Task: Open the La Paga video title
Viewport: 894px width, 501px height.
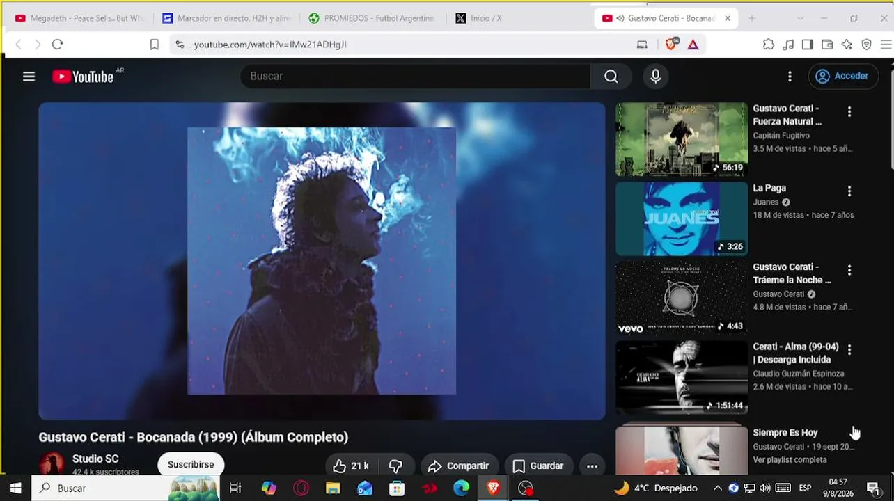Action: click(x=769, y=188)
